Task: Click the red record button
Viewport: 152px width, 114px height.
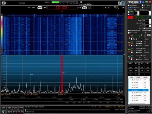Action: (x=16, y=112)
